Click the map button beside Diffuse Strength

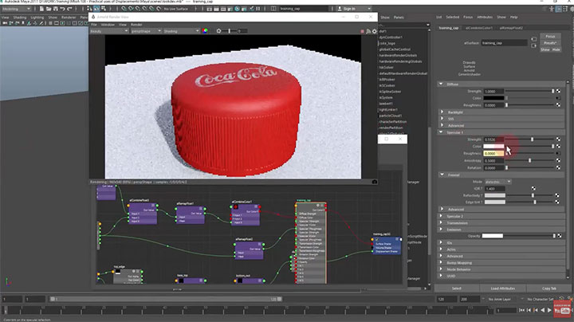click(558, 91)
